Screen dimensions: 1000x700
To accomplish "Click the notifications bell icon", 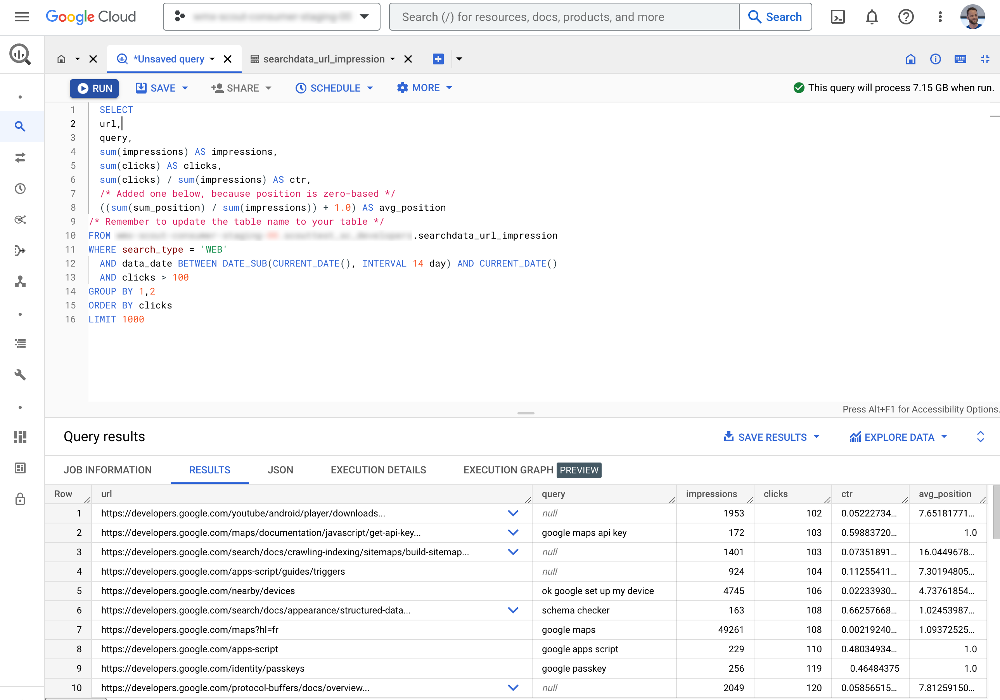I will tap(873, 17).
